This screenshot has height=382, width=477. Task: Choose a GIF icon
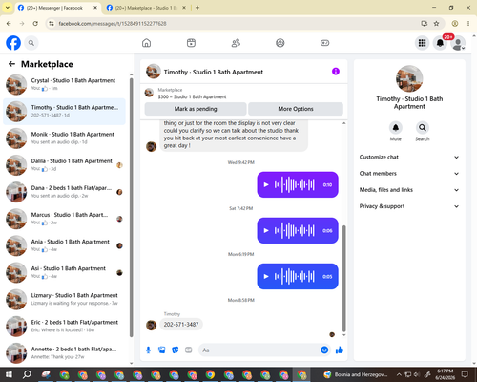(x=189, y=350)
